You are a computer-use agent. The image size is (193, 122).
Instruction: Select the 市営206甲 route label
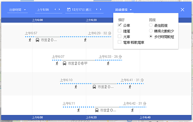click(x=78, y=63)
